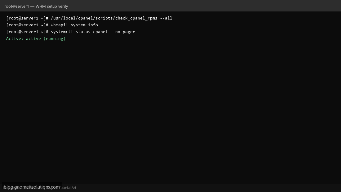Open the blog.gnomeitsolutions.com watermark link
Viewport: 341px width, 192px height.
tap(32, 187)
